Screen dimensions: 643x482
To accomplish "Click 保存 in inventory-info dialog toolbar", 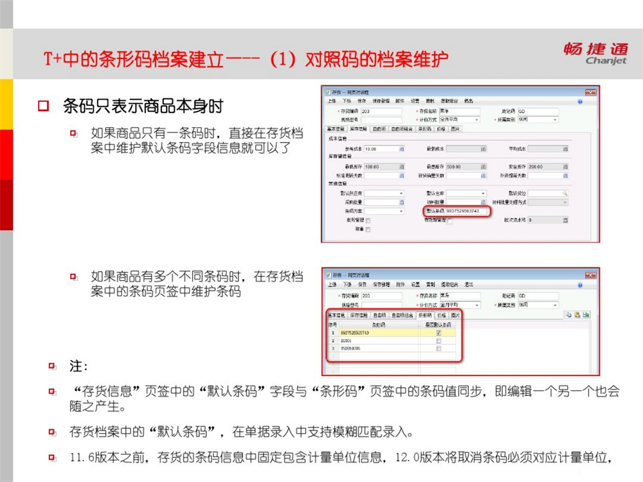I will (x=361, y=101).
